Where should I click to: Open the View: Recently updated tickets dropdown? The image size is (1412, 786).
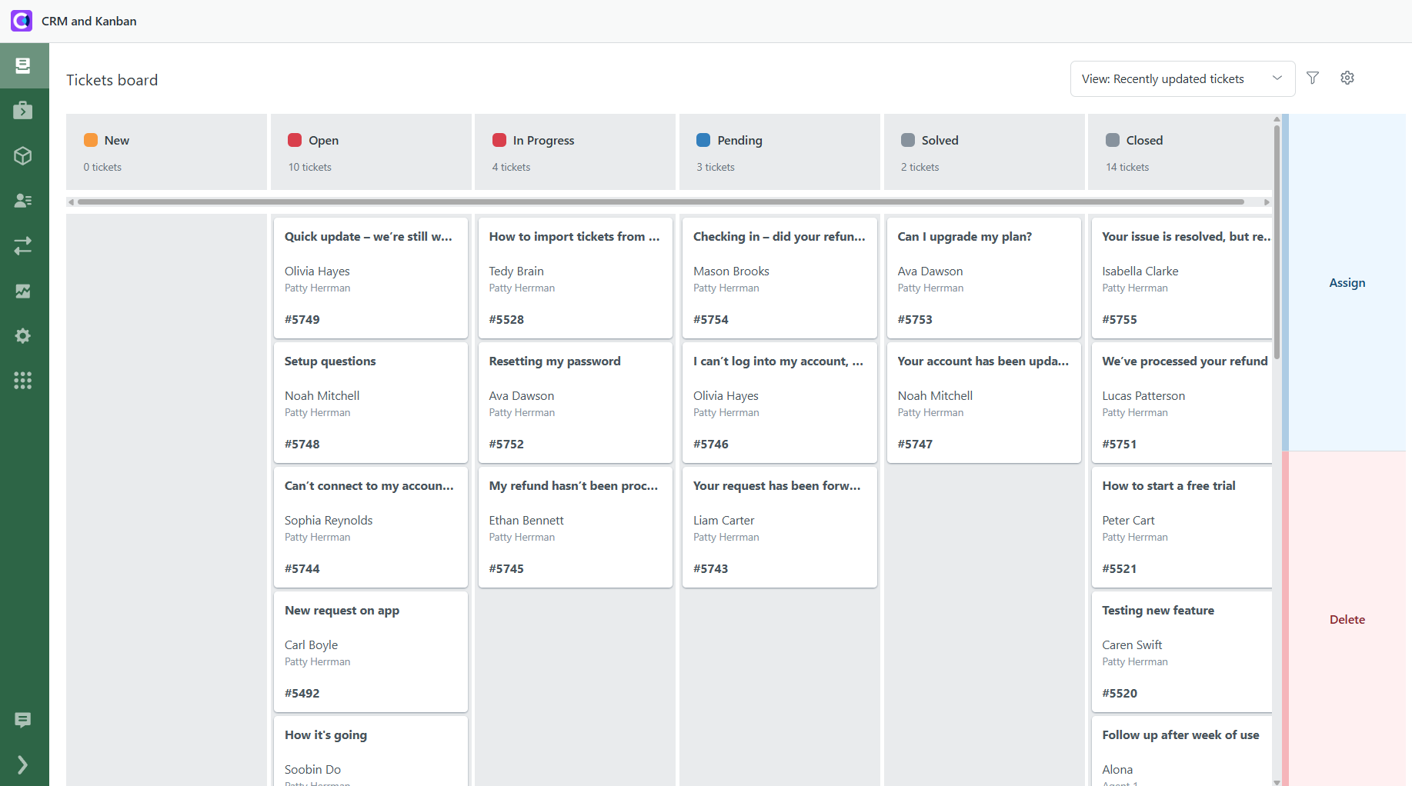[x=1182, y=79]
